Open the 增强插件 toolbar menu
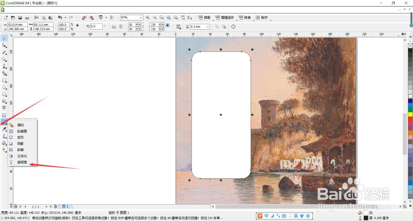The height and width of the screenshot is (221, 413). [224, 18]
